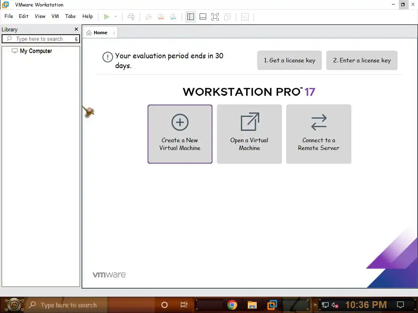Restore down the VMware window

coord(403,4)
